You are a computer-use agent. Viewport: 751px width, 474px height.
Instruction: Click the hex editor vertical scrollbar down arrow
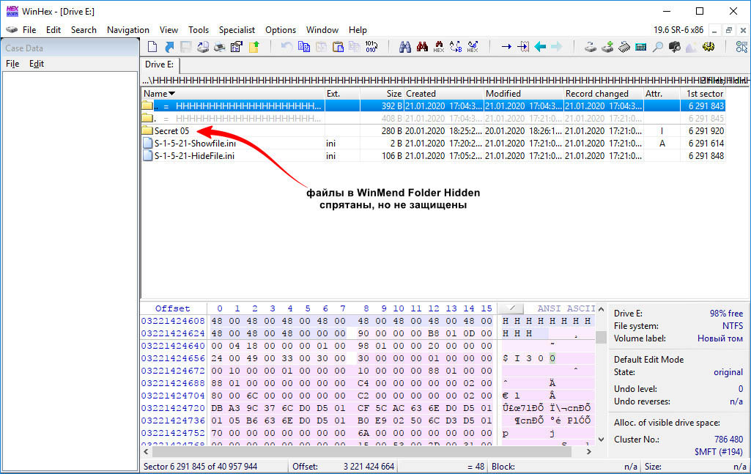click(x=601, y=439)
